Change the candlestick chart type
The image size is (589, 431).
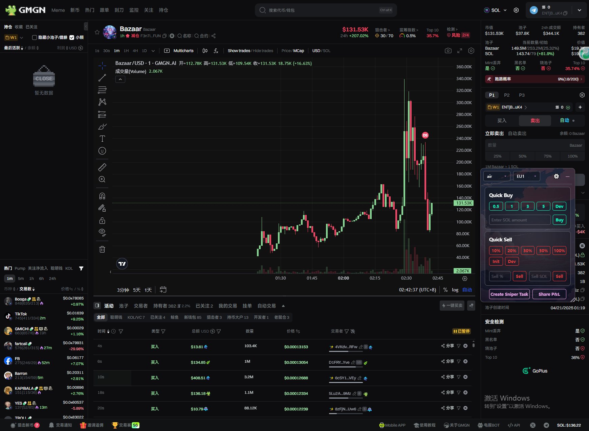tap(205, 51)
